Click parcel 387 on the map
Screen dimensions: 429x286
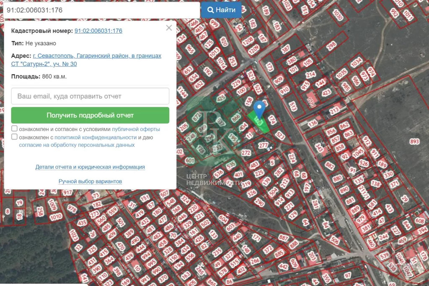coord(286,49)
